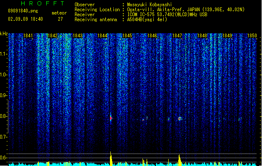
Task: Click the yellow power spike after 1847
Action: coord(180,160)
